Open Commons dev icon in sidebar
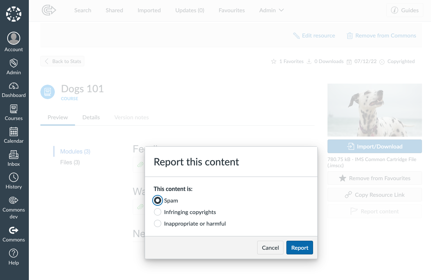 [14, 200]
